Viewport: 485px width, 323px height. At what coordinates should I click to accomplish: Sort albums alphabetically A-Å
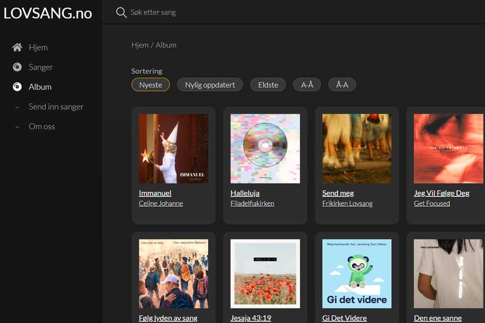[x=307, y=85]
